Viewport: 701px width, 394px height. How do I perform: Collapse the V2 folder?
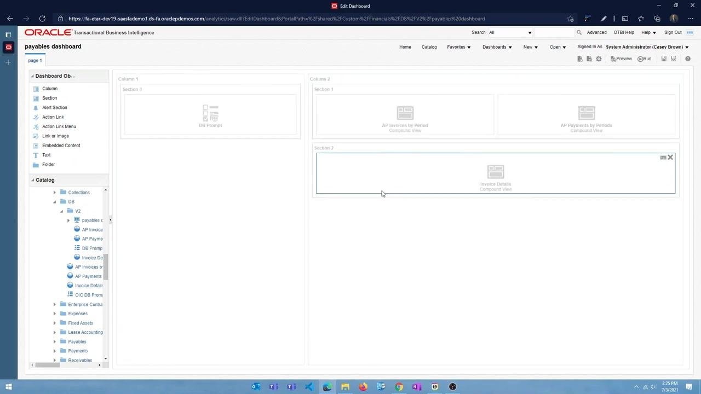pyautogui.click(x=61, y=211)
